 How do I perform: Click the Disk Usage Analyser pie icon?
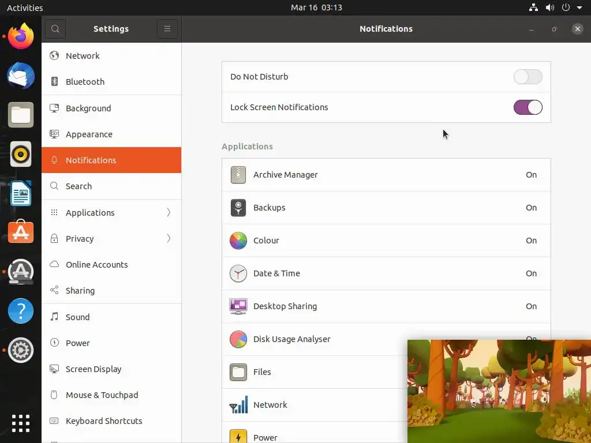tap(238, 339)
